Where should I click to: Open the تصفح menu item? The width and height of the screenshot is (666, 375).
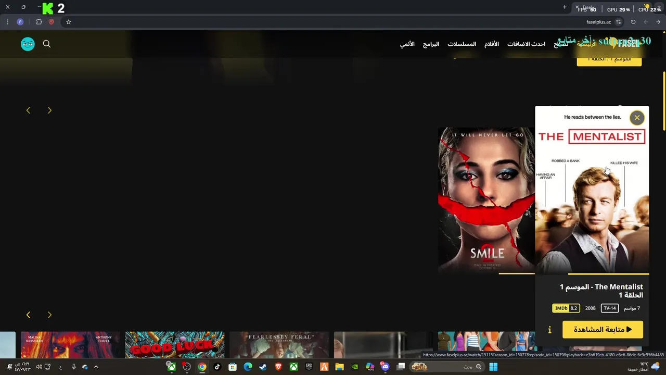pyautogui.click(x=560, y=44)
